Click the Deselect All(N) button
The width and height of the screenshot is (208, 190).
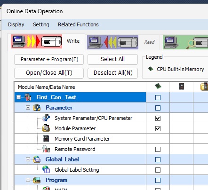(x=113, y=73)
